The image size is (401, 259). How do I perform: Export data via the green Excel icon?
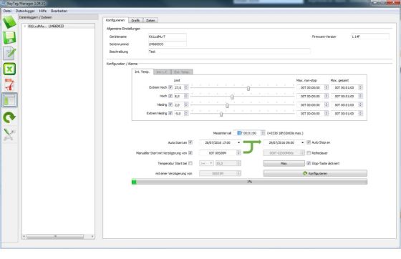(x=9, y=69)
